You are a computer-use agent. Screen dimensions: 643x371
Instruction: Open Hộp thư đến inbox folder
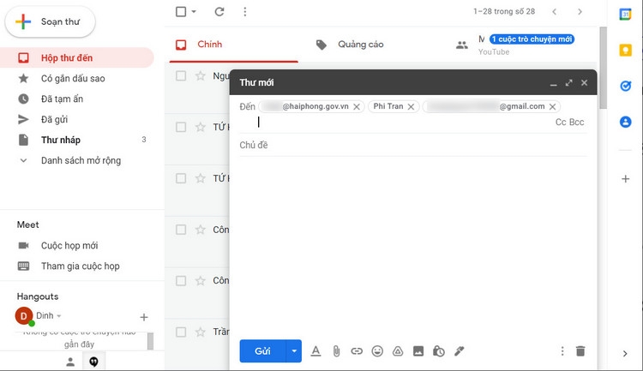click(76, 57)
